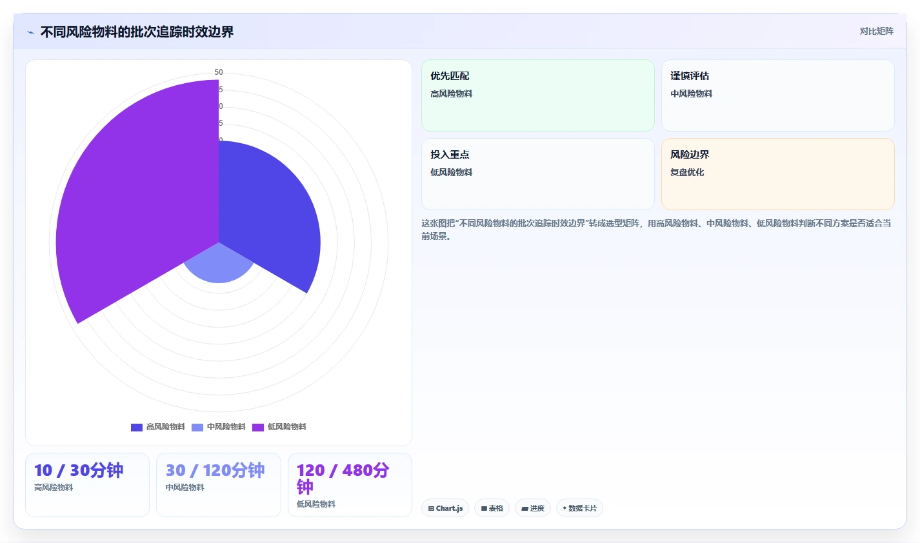920x543 pixels.
Task: Click the title 不同风险物料的批次追踪时效边界
Action: [137, 32]
